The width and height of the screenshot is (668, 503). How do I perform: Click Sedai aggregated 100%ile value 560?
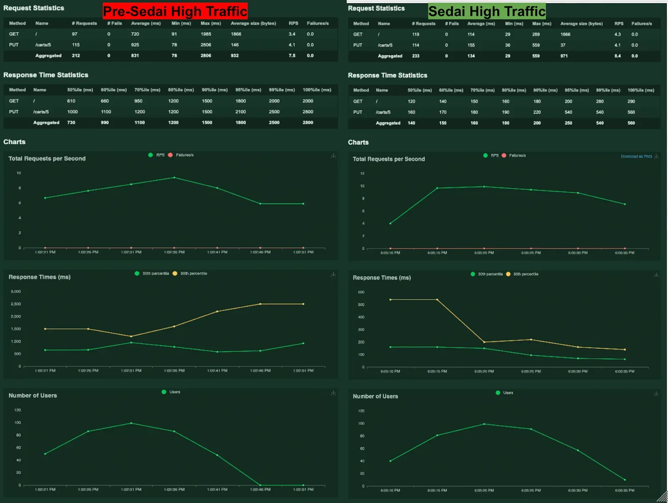pyautogui.click(x=631, y=123)
